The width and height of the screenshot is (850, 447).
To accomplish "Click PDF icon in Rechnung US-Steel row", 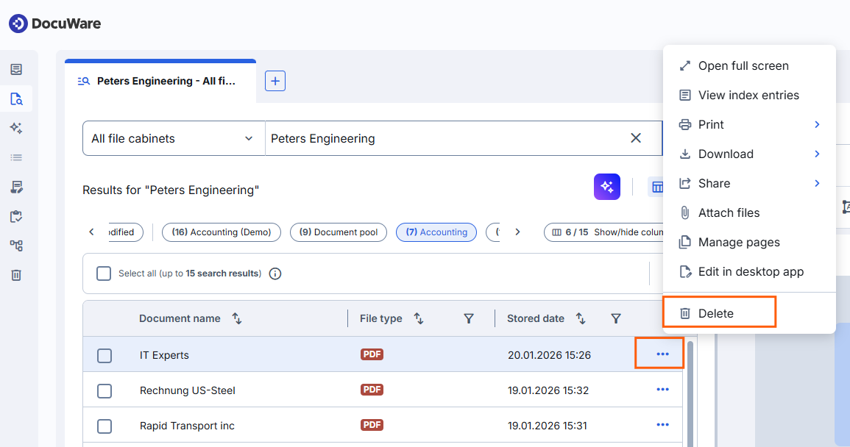I will [x=372, y=390].
